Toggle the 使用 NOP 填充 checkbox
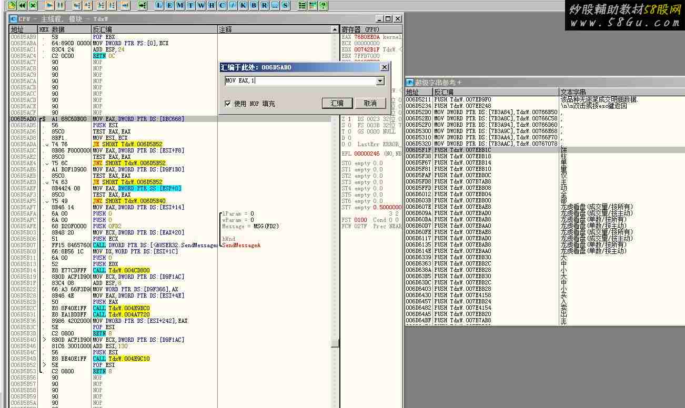 (227, 104)
